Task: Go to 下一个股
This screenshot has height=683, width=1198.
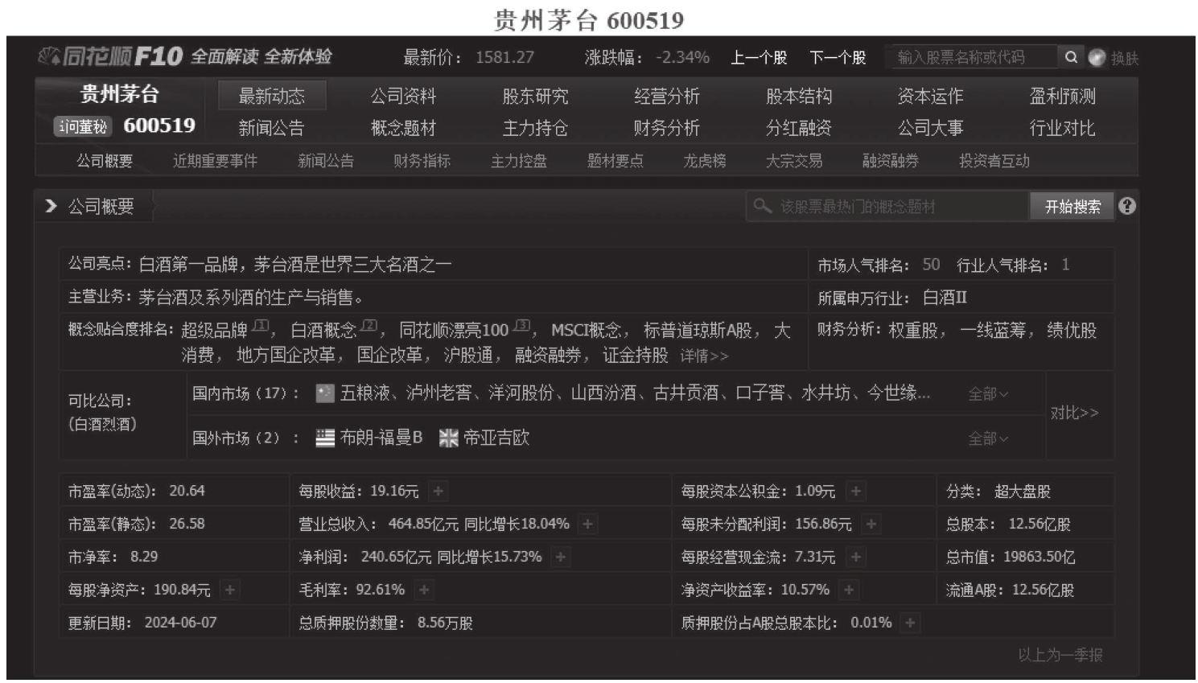Action: click(x=838, y=58)
